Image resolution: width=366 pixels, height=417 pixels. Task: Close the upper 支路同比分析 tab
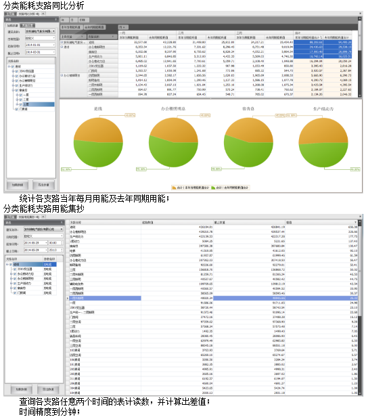[x=43, y=14]
